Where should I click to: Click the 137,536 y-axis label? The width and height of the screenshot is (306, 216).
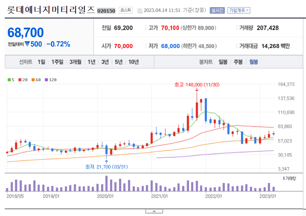point(286,98)
